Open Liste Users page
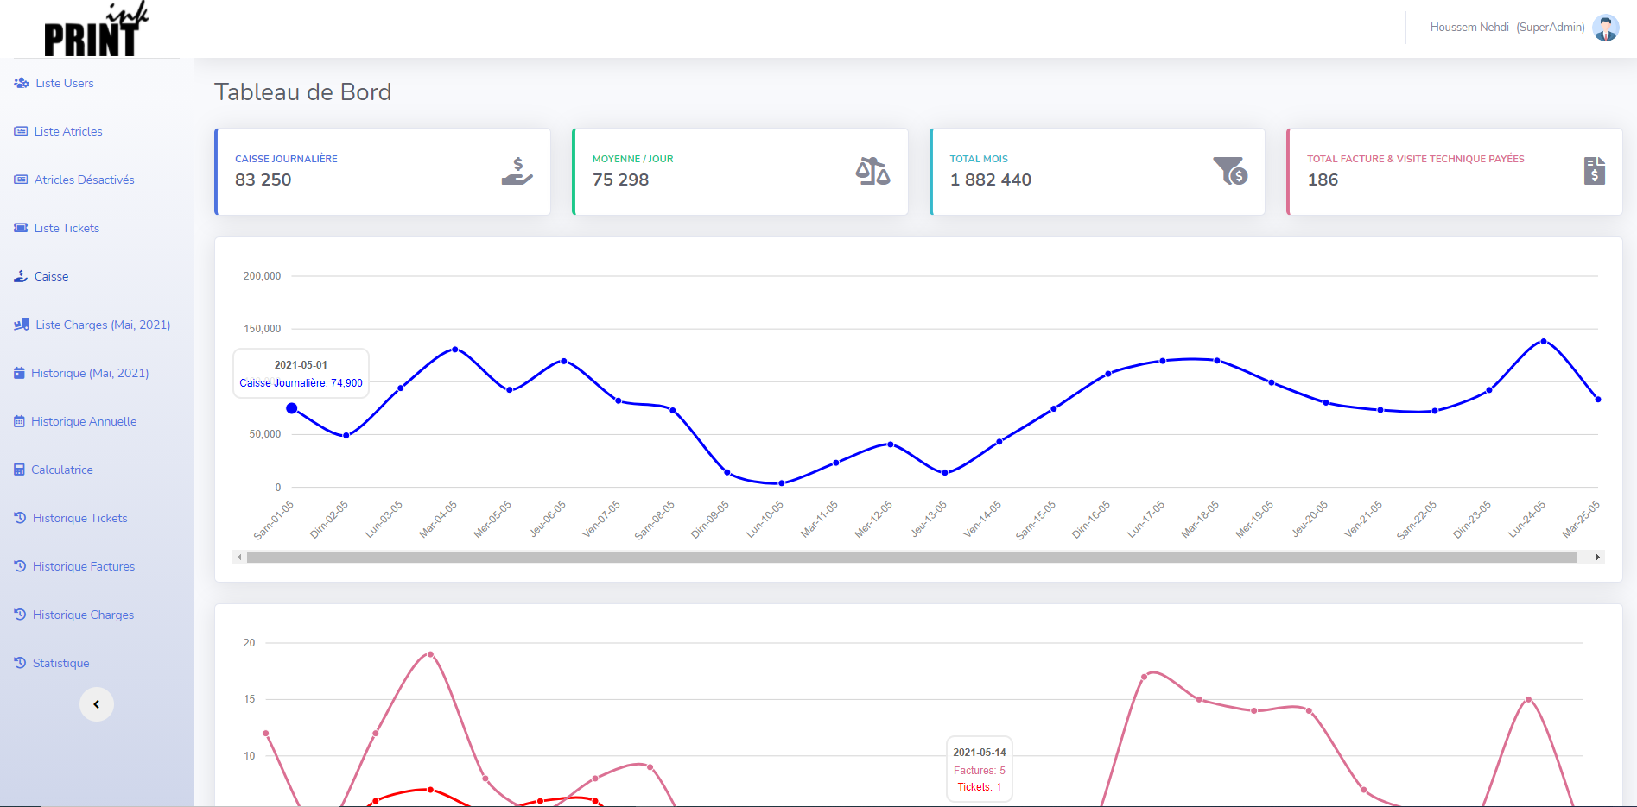Screen dimensions: 1637x807 [65, 83]
